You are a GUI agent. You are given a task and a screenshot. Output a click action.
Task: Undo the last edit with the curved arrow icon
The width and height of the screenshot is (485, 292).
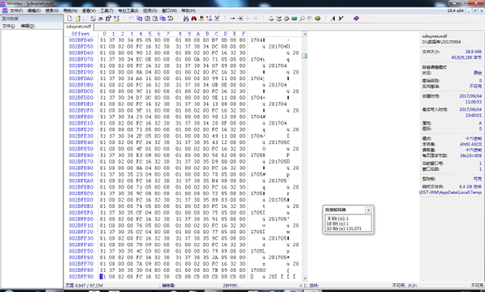[x=131, y=19]
